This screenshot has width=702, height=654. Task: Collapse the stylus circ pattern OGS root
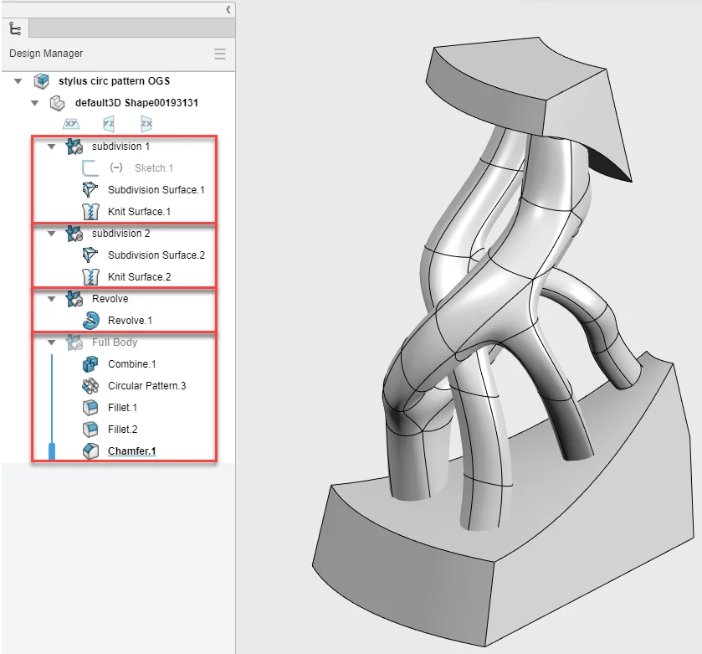[18, 81]
